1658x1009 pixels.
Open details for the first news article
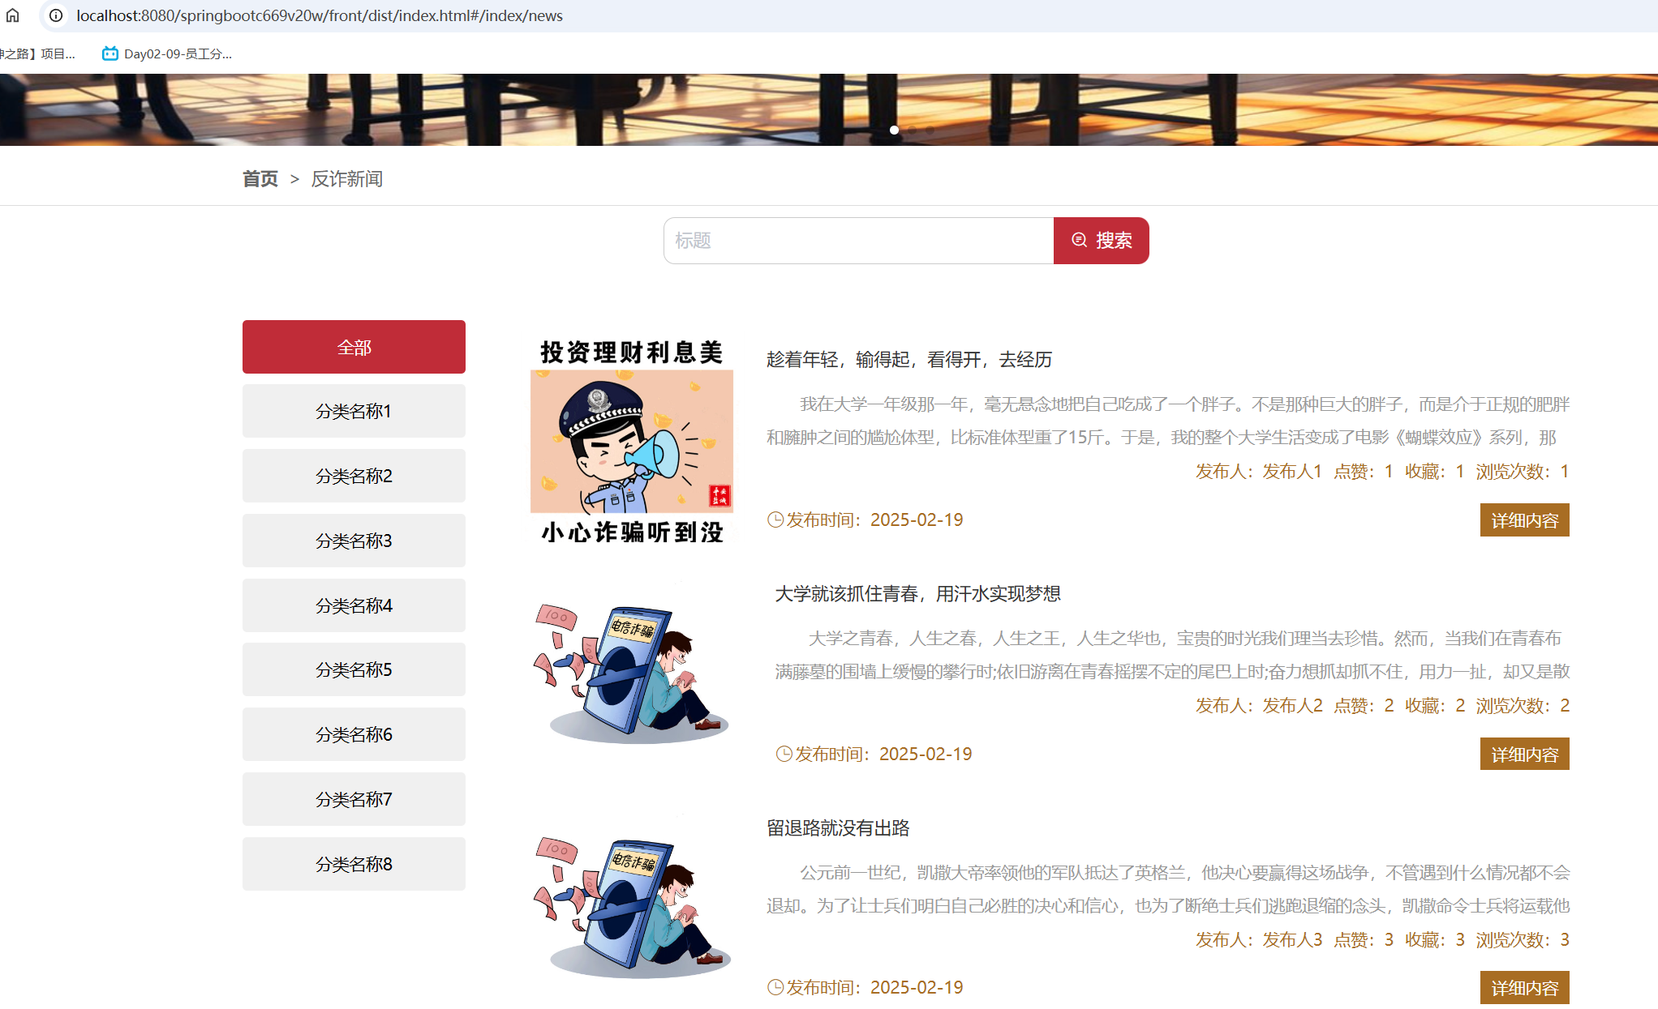point(1524,520)
